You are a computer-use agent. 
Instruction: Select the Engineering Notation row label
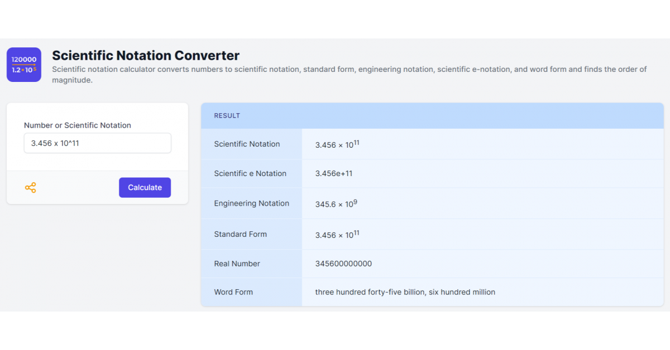pos(251,203)
